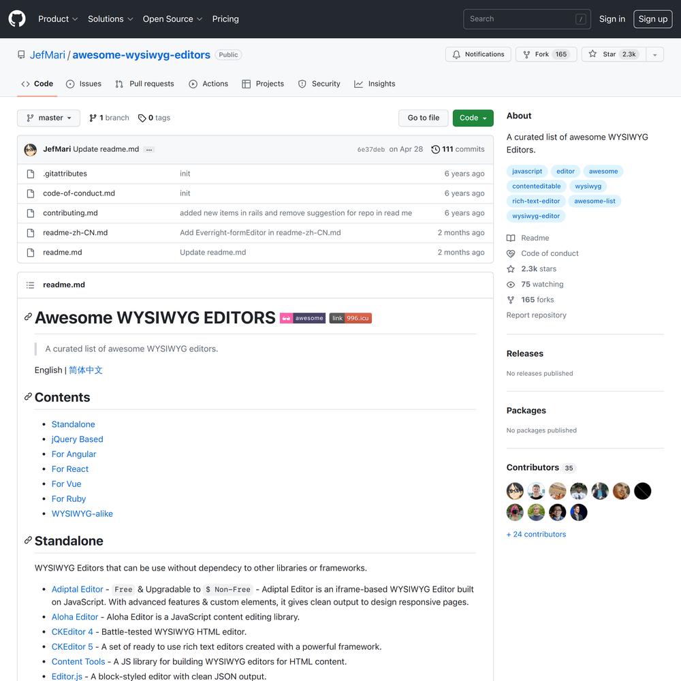Screen dimensions: 681x681
Task: Open commit hash 6e37deb
Action: coord(371,149)
